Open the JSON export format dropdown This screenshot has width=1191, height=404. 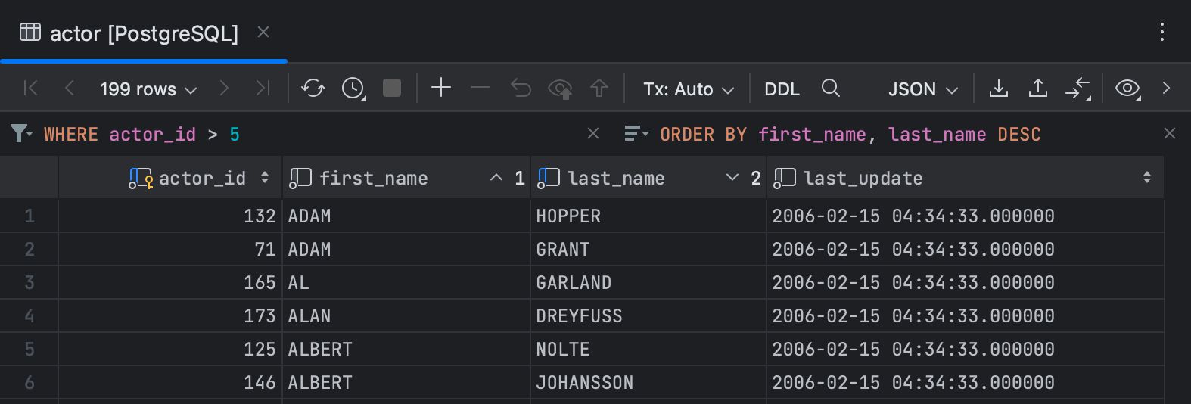point(922,89)
